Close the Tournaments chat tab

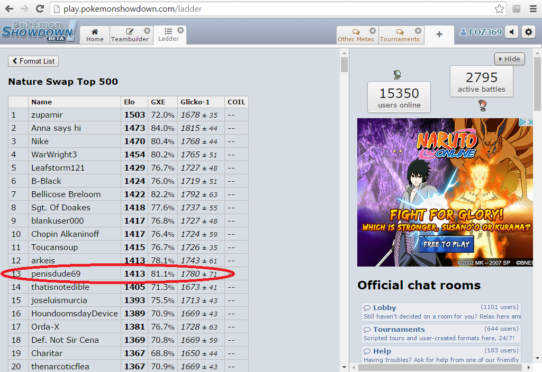[x=418, y=30]
